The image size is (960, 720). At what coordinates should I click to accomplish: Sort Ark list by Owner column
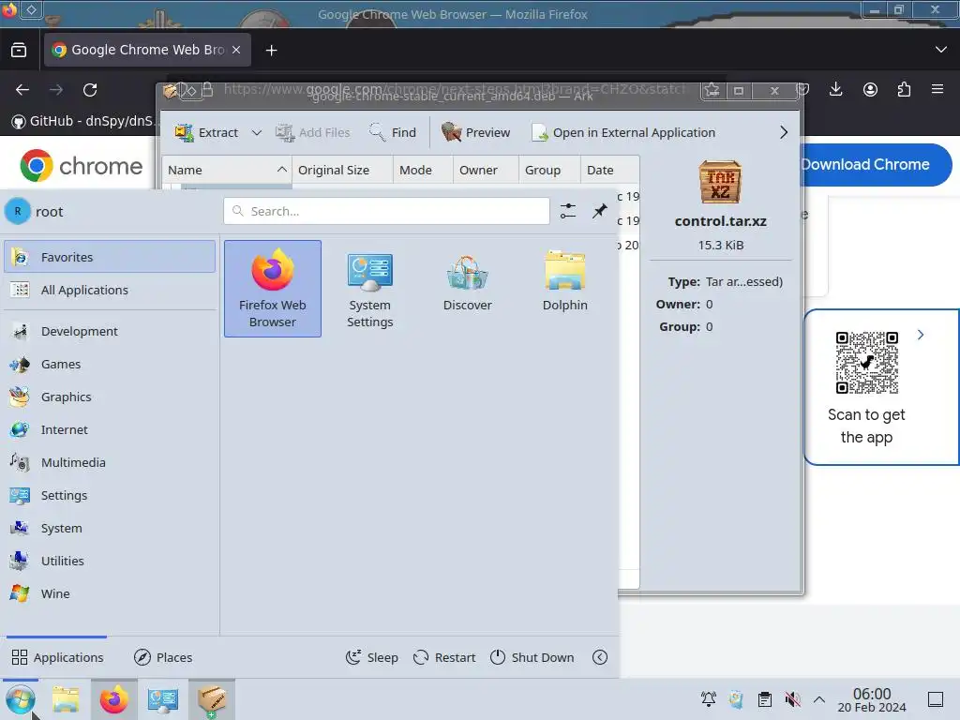point(486,170)
